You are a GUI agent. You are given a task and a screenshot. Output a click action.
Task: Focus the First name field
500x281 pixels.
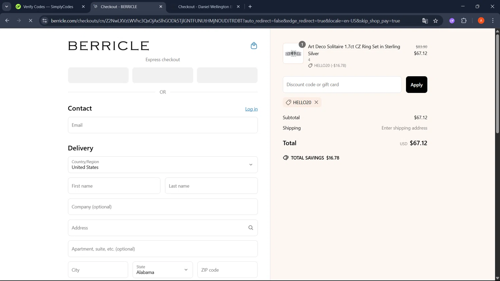click(x=114, y=186)
